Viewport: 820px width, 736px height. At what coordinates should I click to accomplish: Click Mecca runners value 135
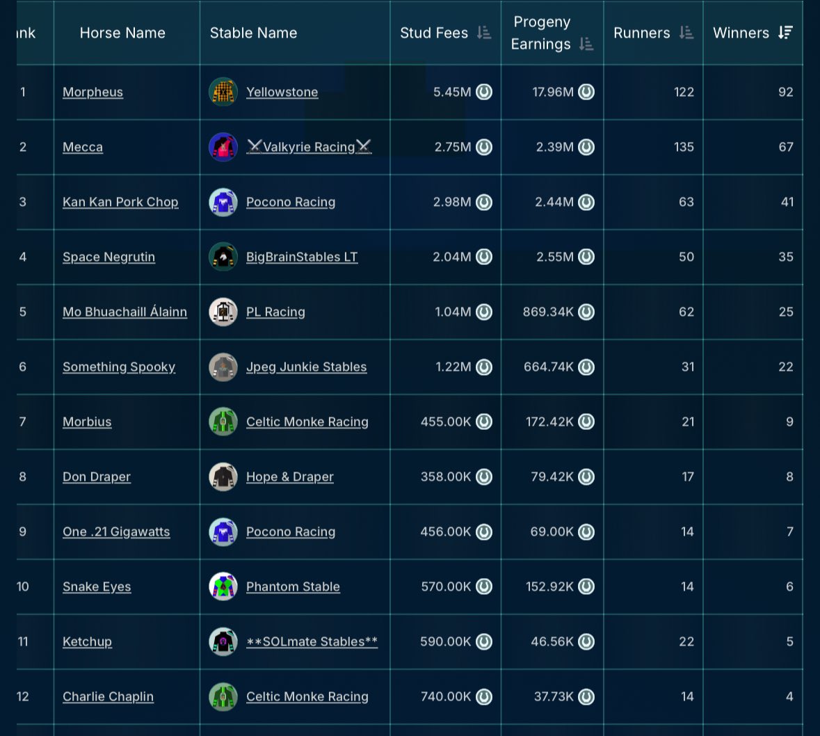684,147
